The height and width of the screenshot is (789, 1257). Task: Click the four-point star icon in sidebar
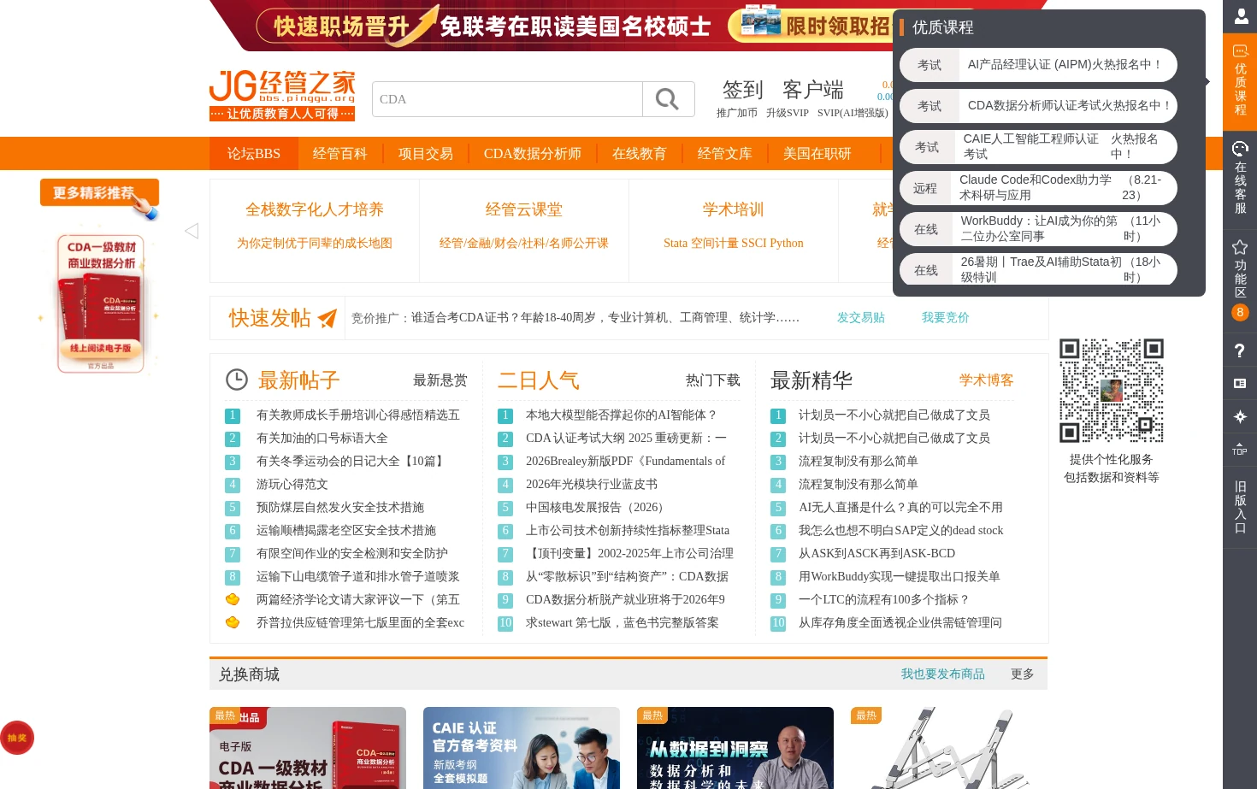click(x=1240, y=417)
